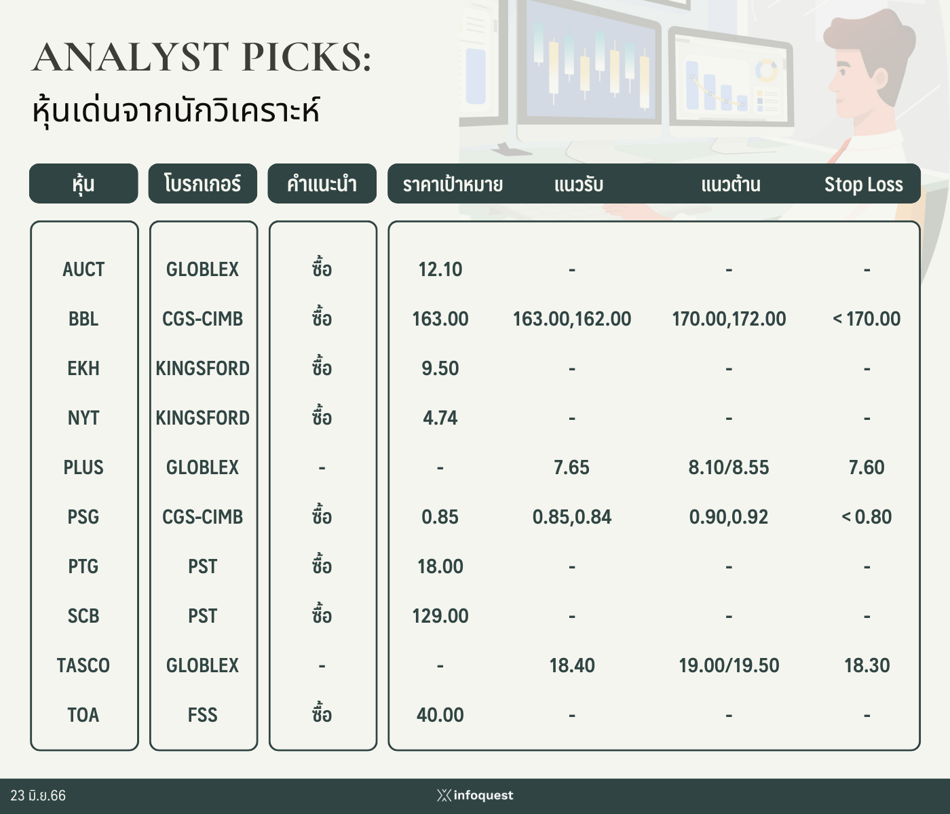Viewport: 950px width, 814px height.
Task: Click the SCB target price 129.00
Action: (440, 616)
